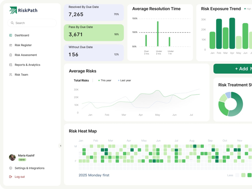The height and width of the screenshot is (189, 252).
Task: Select the Total Risks tab label
Action: pos(81,80)
